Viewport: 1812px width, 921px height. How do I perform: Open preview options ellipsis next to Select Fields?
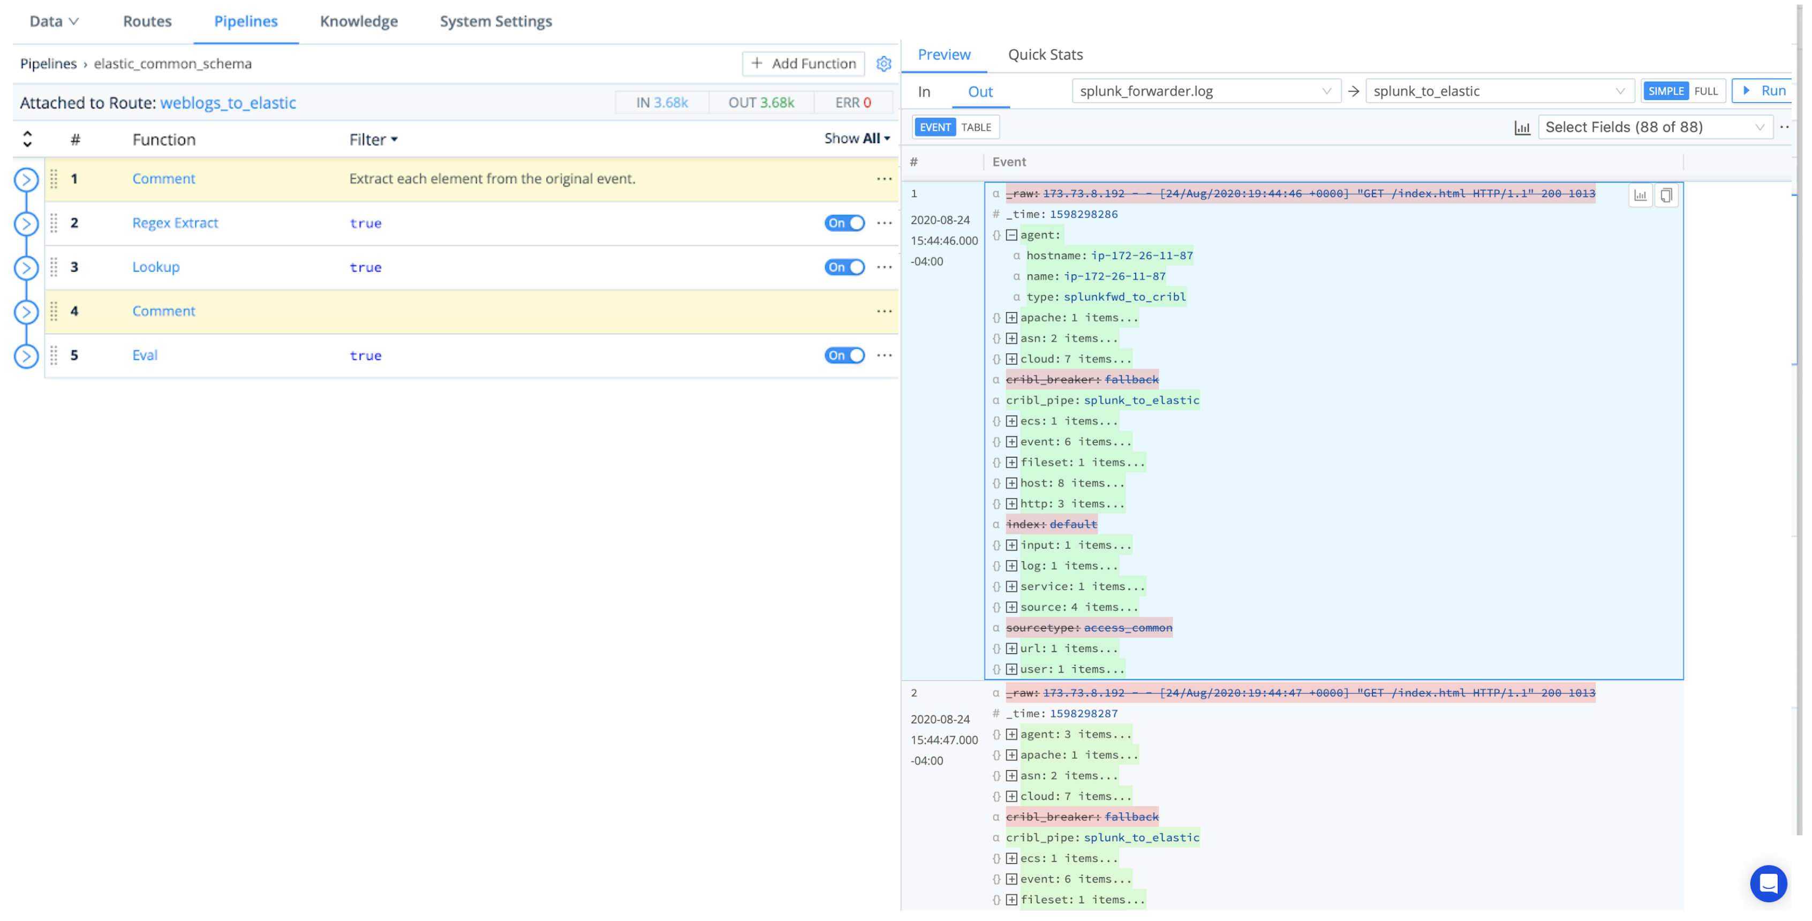click(1785, 127)
